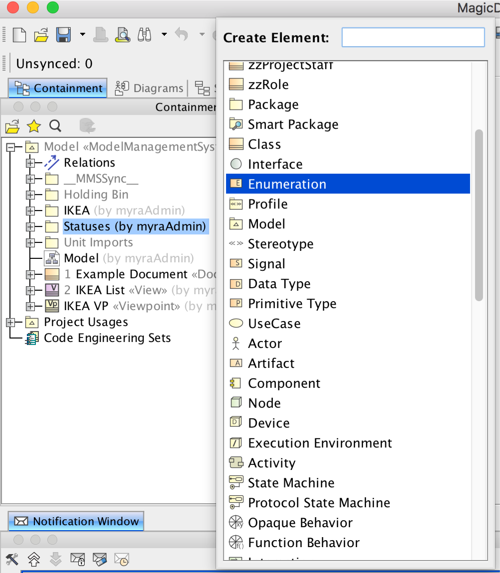Click the Node cube icon
The height and width of the screenshot is (573, 500).
pyautogui.click(x=236, y=402)
